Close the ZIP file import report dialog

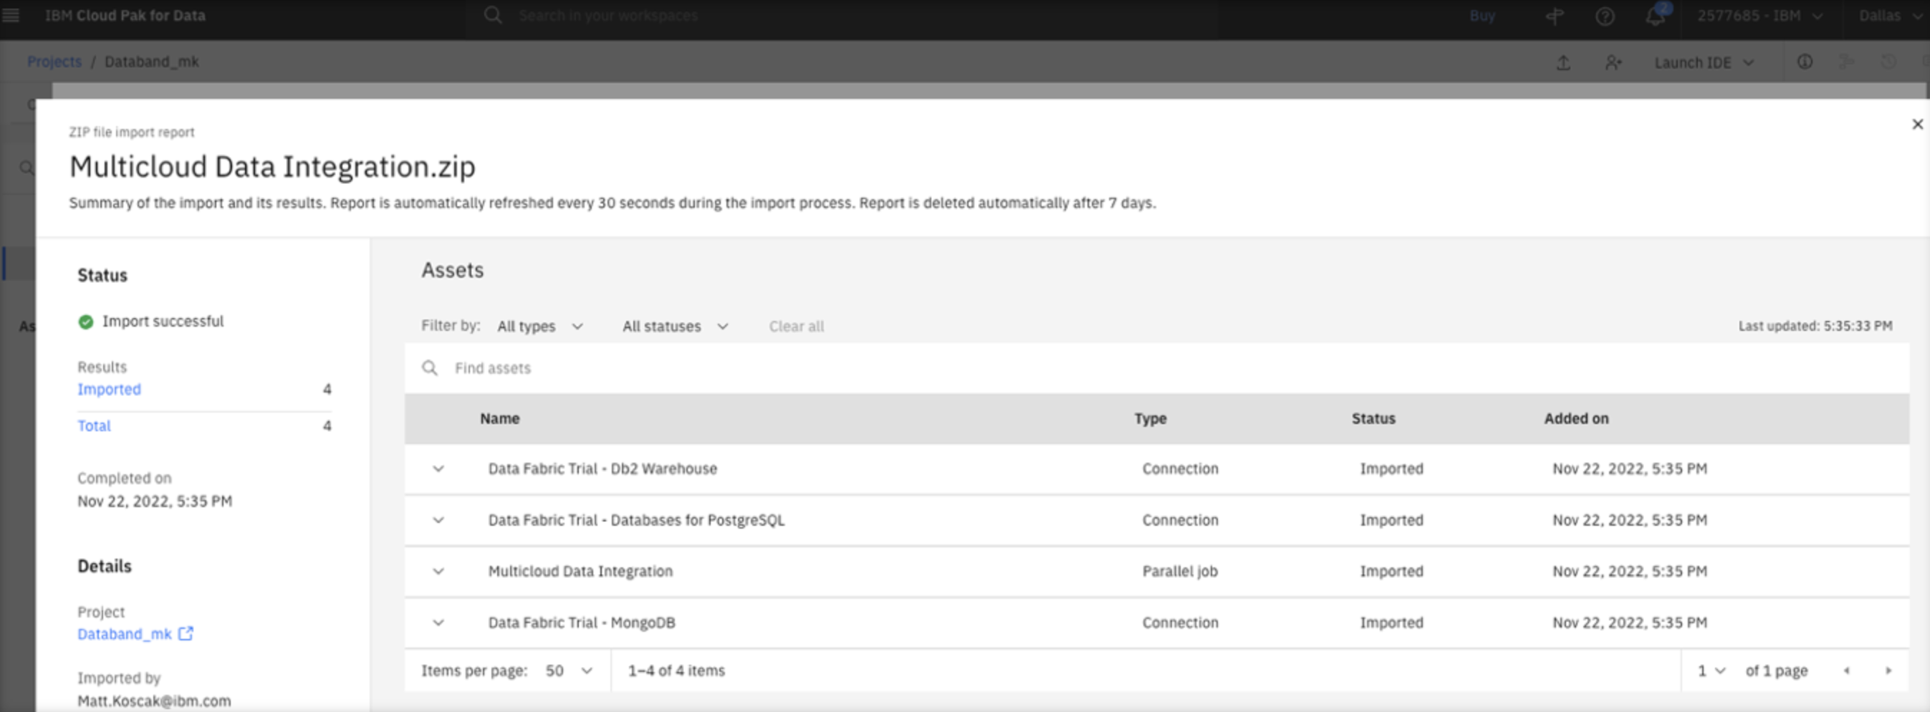point(1916,125)
